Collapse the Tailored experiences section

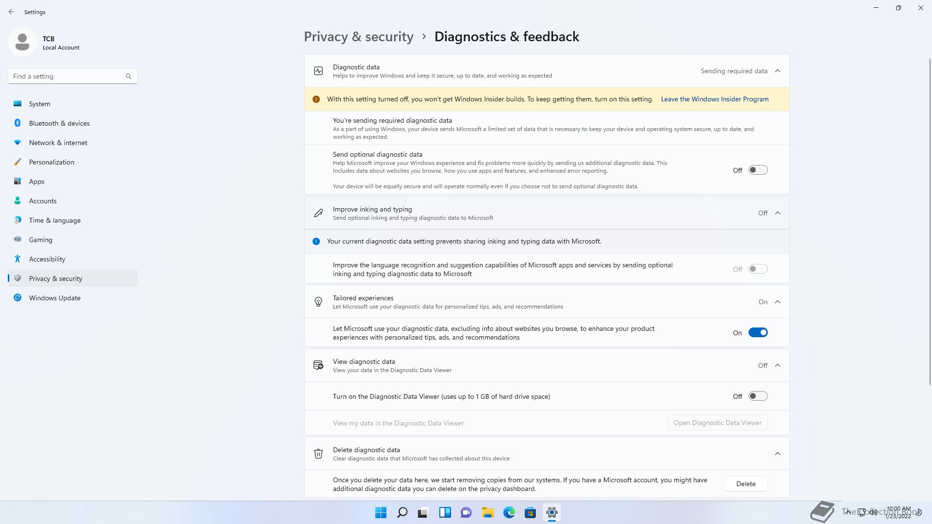(778, 302)
